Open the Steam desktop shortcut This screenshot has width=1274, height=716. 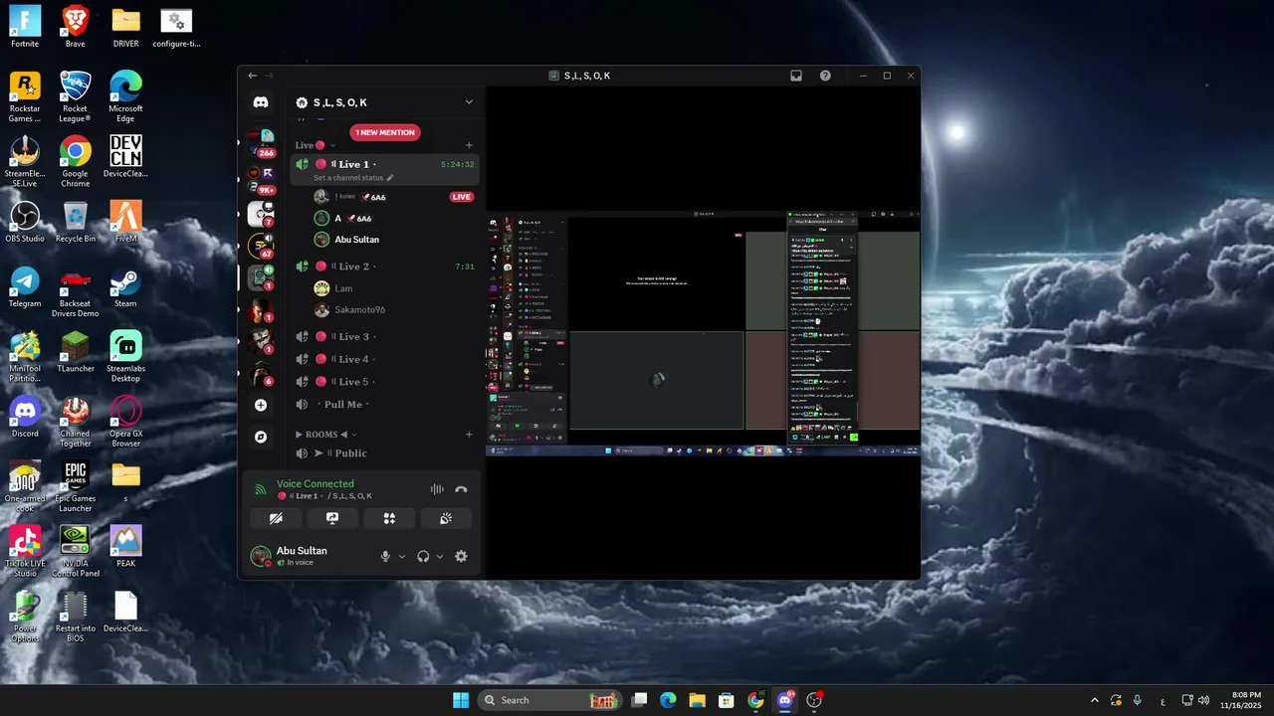(x=125, y=287)
